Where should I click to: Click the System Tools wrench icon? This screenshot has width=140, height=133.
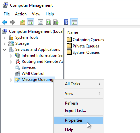click(11, 37)
